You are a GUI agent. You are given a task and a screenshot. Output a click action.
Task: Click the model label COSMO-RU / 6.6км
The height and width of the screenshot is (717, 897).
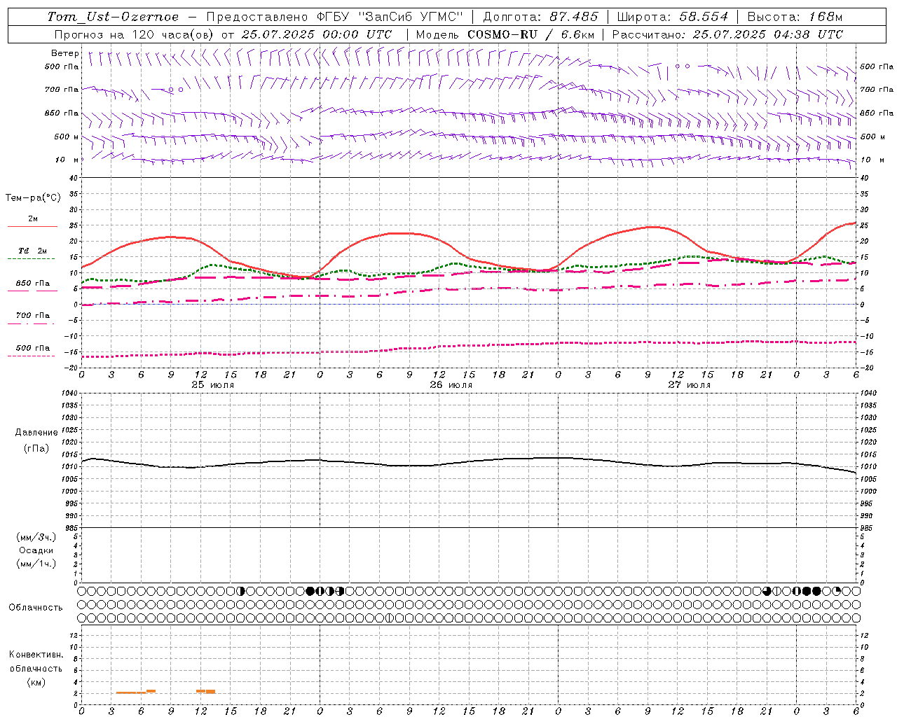[532, 34]
